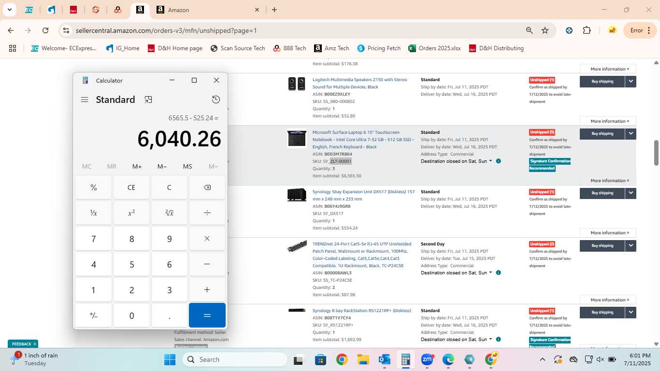Click the equals key in Calculator

coord(207,315)
